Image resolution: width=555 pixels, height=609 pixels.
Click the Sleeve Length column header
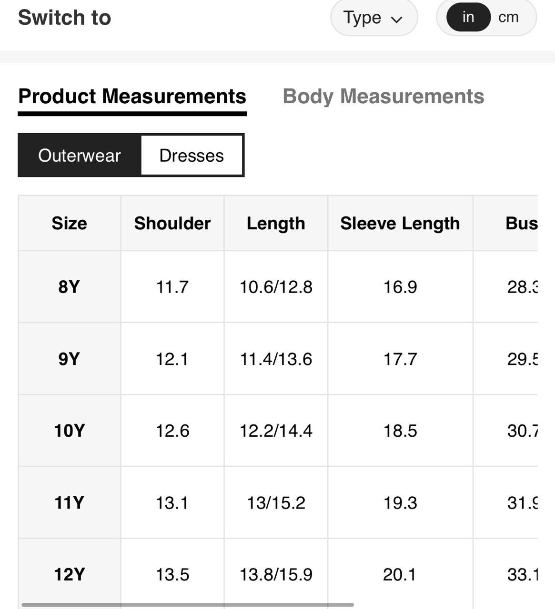coord(400,223)
